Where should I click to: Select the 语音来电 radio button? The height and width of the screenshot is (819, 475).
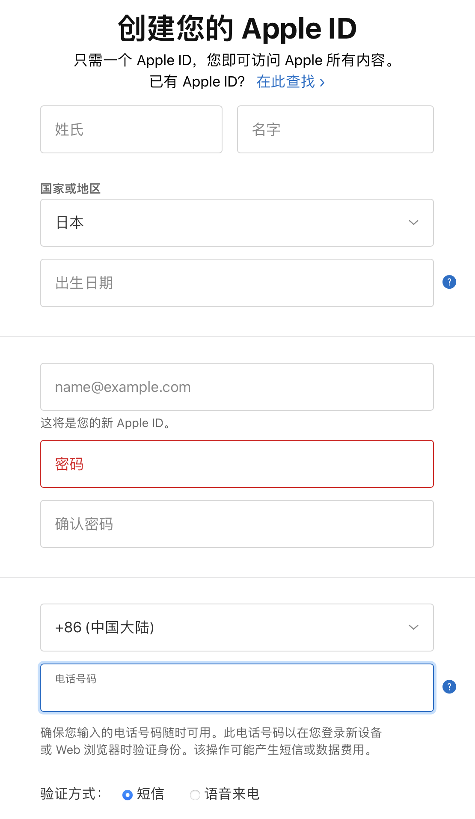[195, 795]
